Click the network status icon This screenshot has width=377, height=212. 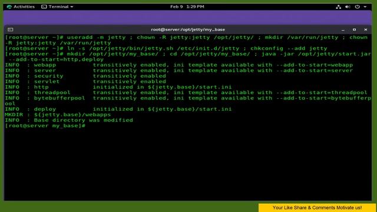click(338, 6)
